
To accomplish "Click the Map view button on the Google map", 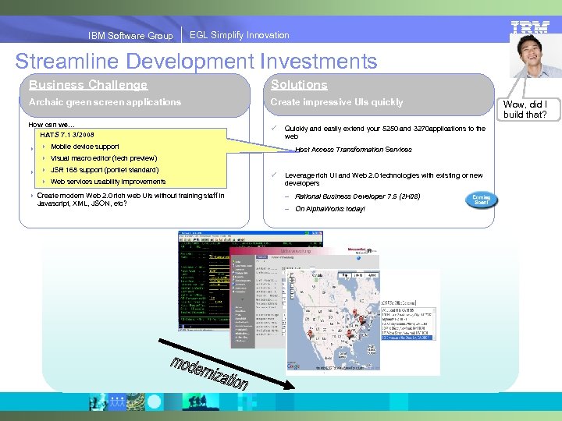I will [345, 275].
